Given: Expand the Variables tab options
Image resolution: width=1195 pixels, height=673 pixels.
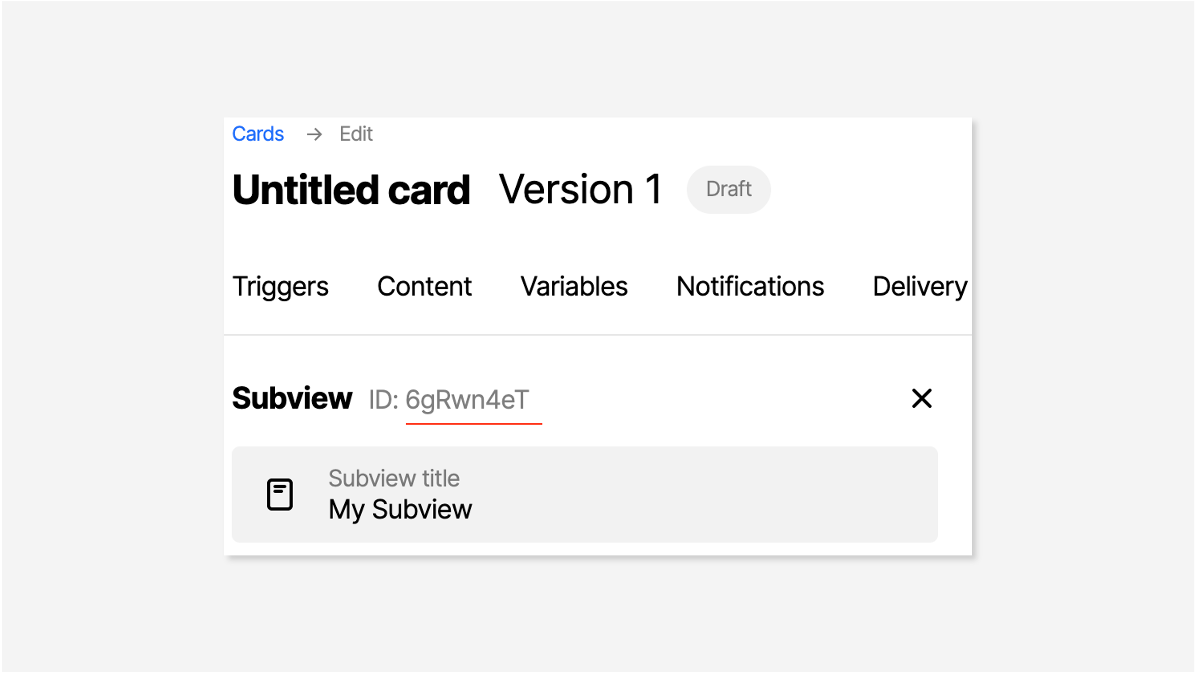Looking at the screenshot, I should click(574, 285).
